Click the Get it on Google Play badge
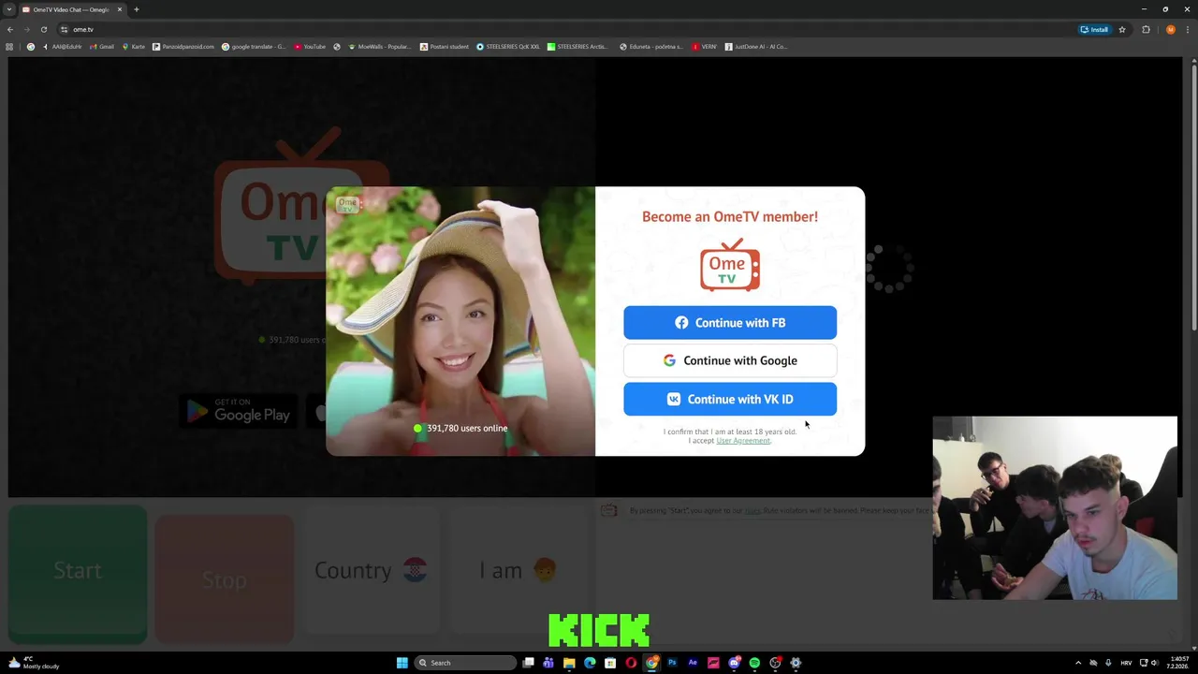This screenshot has height=674, width=1198. coord(239,412)
